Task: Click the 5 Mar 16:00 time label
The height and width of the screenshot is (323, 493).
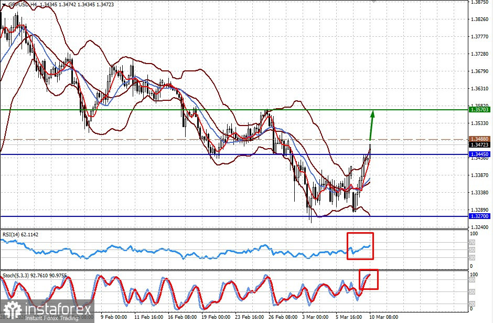Action: point(349,317)
